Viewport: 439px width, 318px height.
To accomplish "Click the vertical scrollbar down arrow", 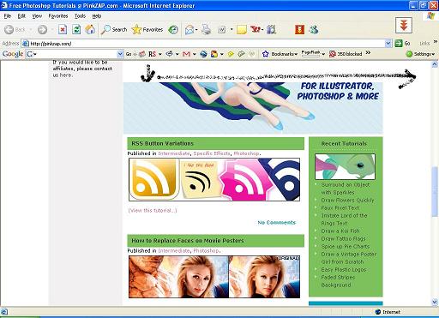I will [435, 302].
